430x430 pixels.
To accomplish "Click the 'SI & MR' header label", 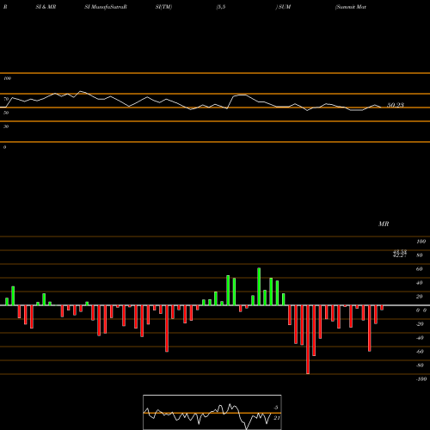I will point(46,7).
